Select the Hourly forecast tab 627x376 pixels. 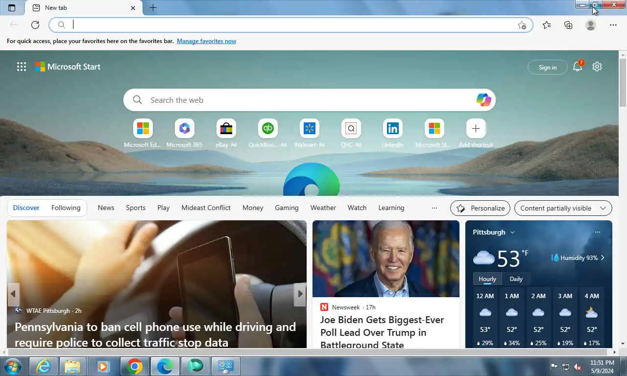click(487, 279)
